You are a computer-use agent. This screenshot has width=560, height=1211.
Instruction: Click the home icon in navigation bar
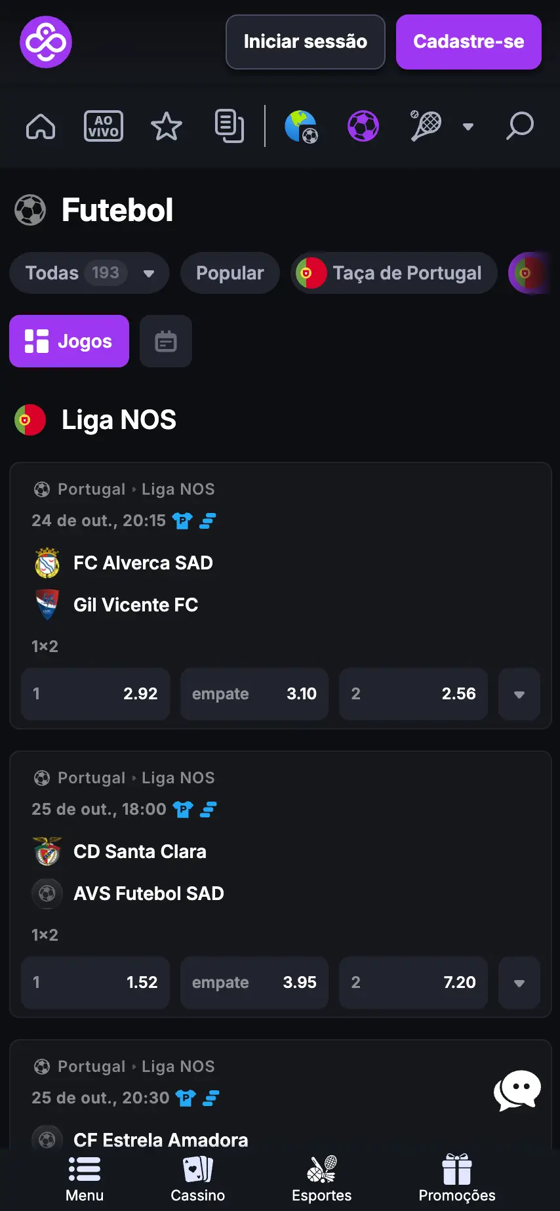point(41,126)
